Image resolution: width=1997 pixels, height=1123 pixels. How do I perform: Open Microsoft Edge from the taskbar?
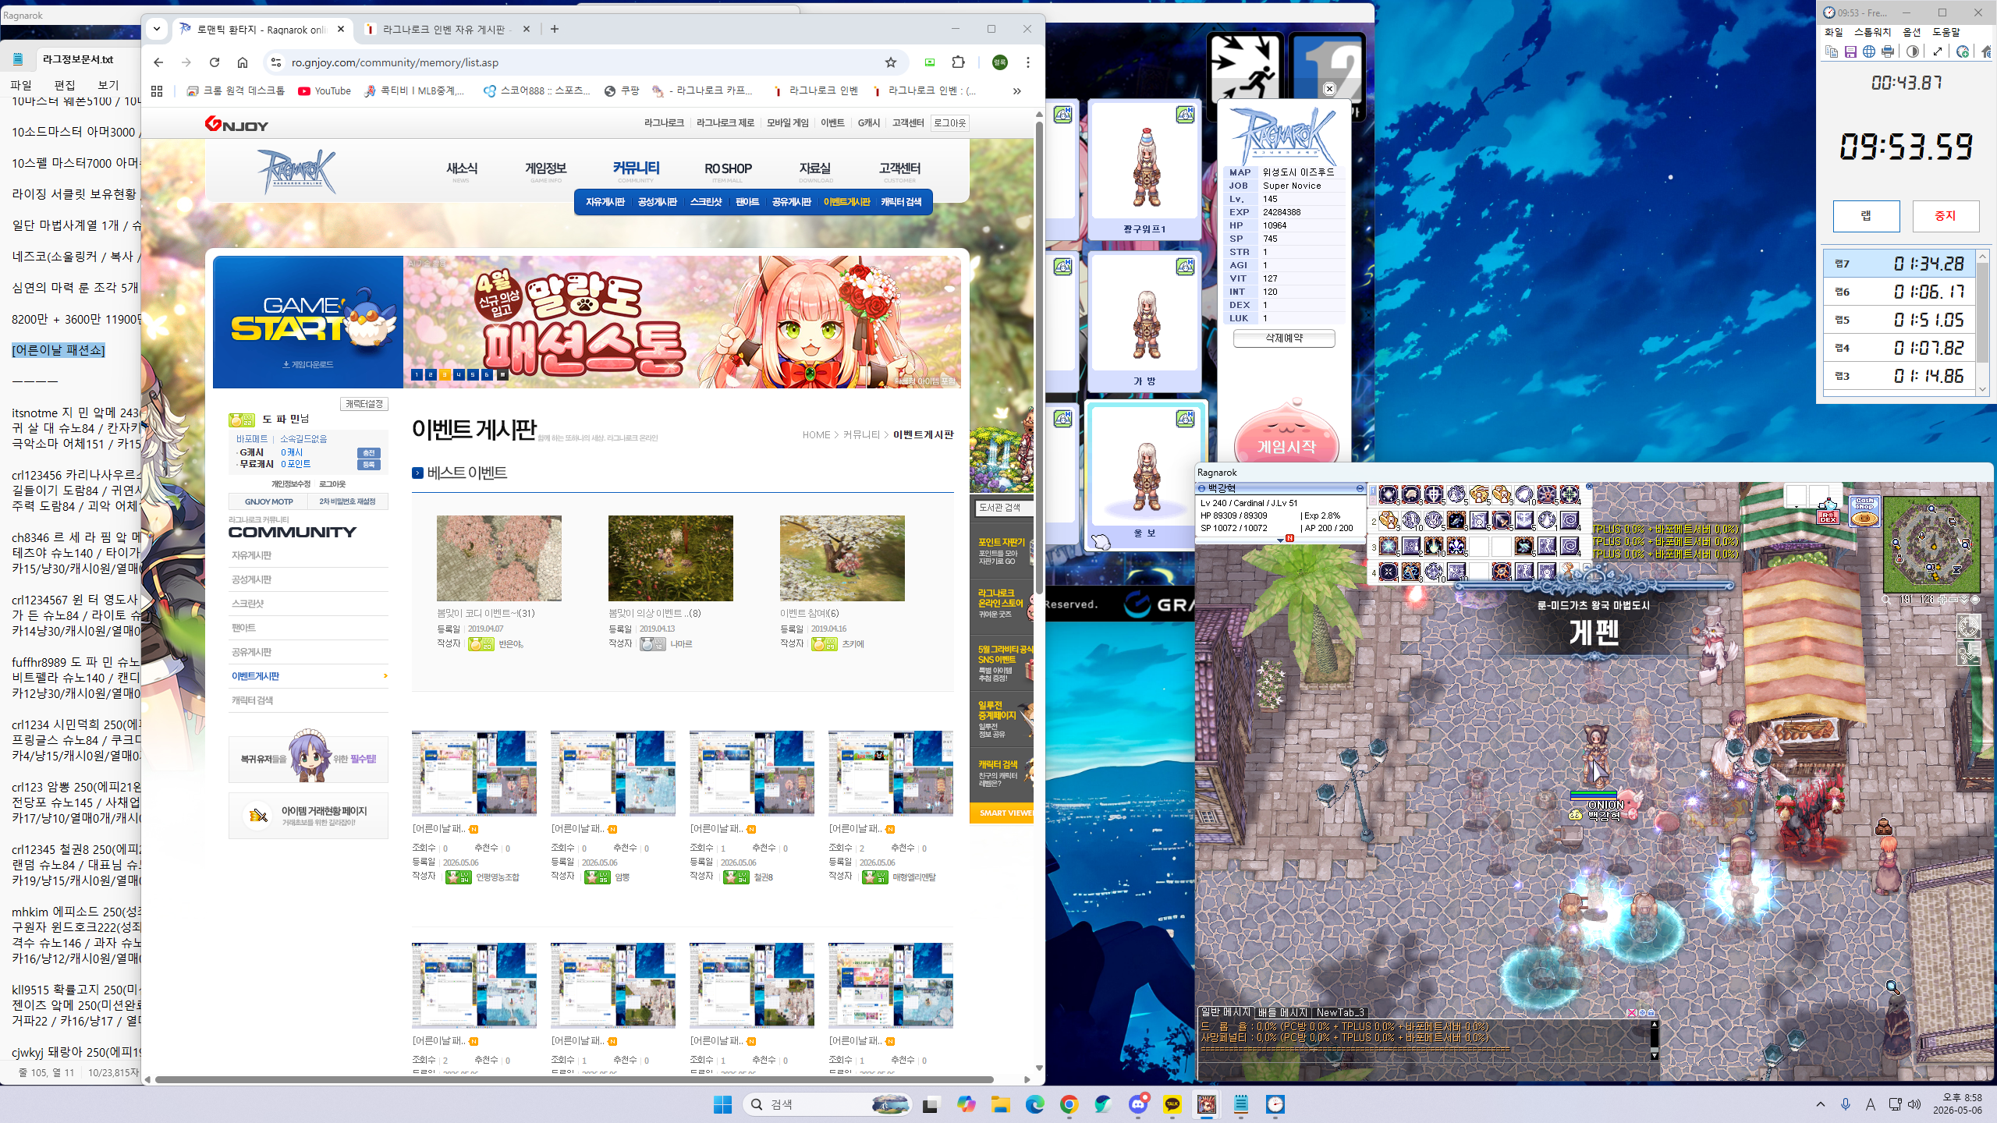[x=1035, y=1104]
